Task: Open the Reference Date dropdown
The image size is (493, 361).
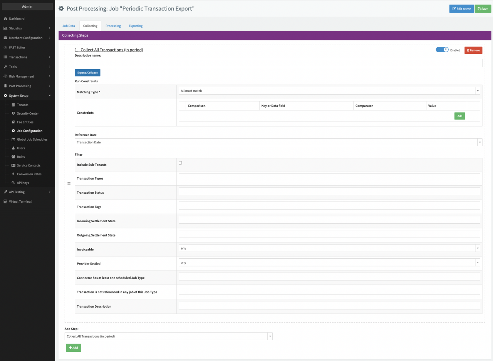Action: point(278,142)
